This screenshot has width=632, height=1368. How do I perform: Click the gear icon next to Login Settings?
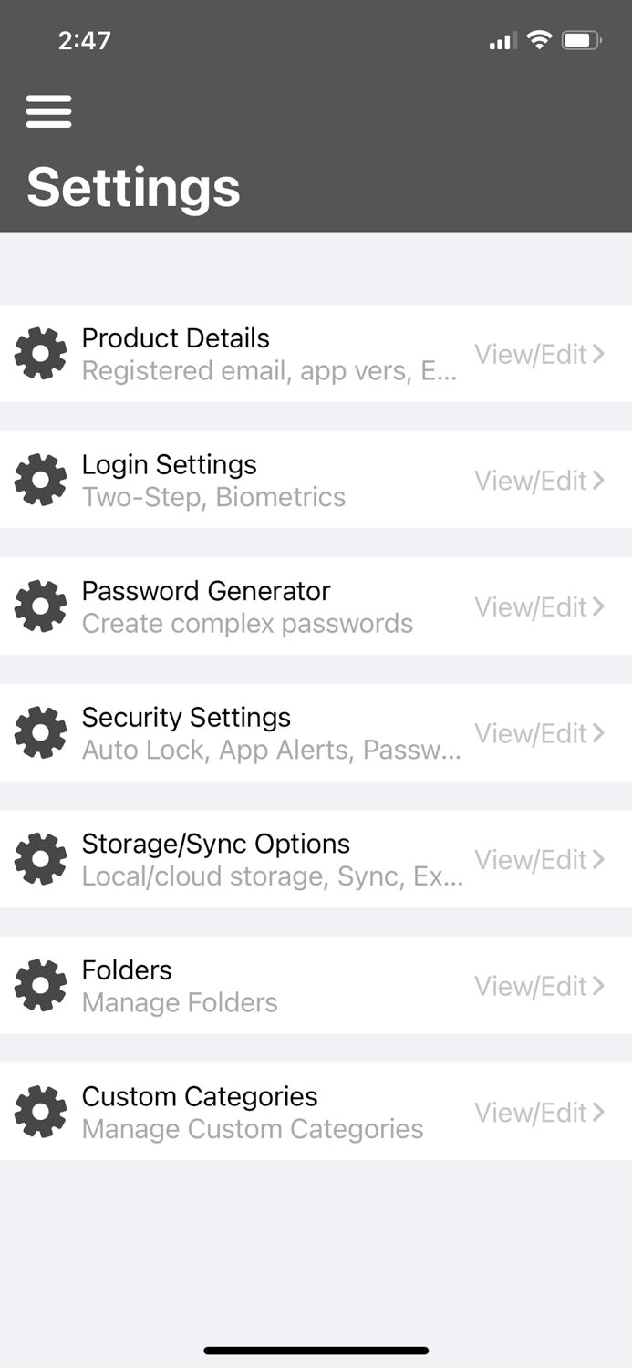pos(40,480)
